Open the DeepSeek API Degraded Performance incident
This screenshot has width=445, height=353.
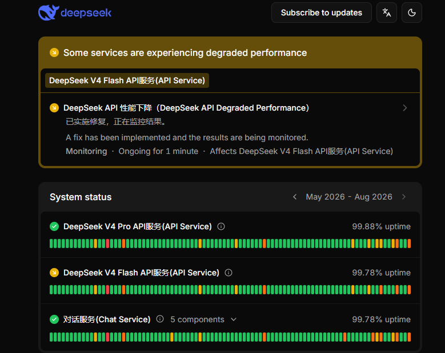[186, 108]
